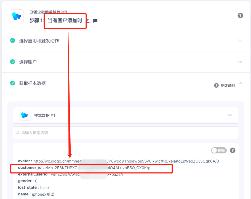The image size is (251, 199).
Task: Click the help icon at top right
Action: click(240, 15)
